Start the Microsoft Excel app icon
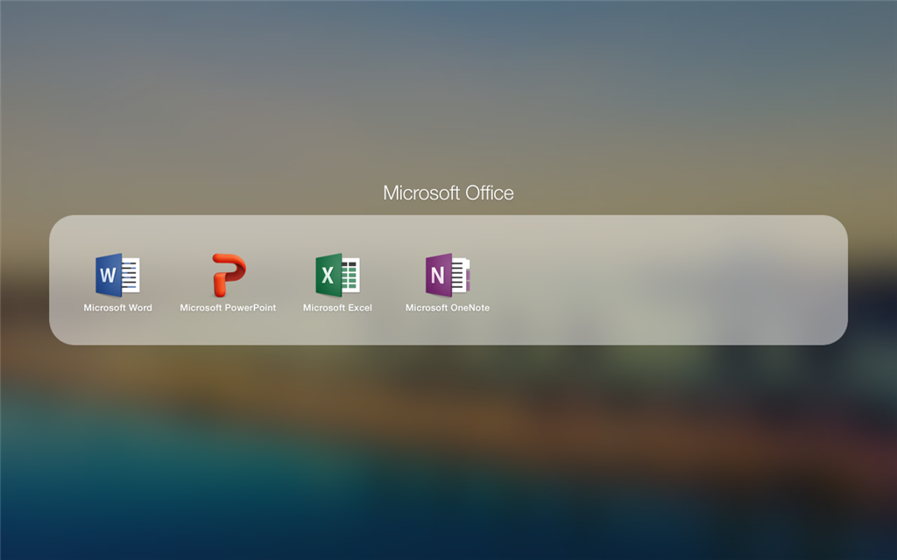Screen dimensions: 897x560 tap(337, 275)
